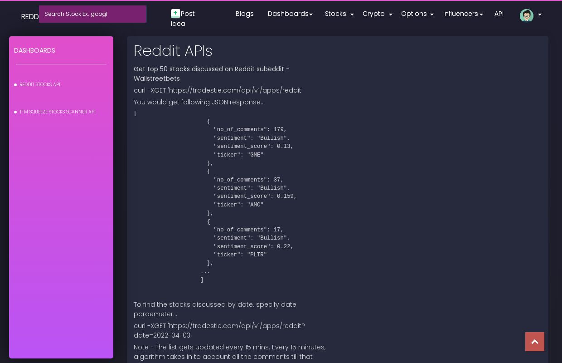Open Reddit Stocks API sidebar link
Viewport: 562px width, 363px height.
tap(39, 85)
